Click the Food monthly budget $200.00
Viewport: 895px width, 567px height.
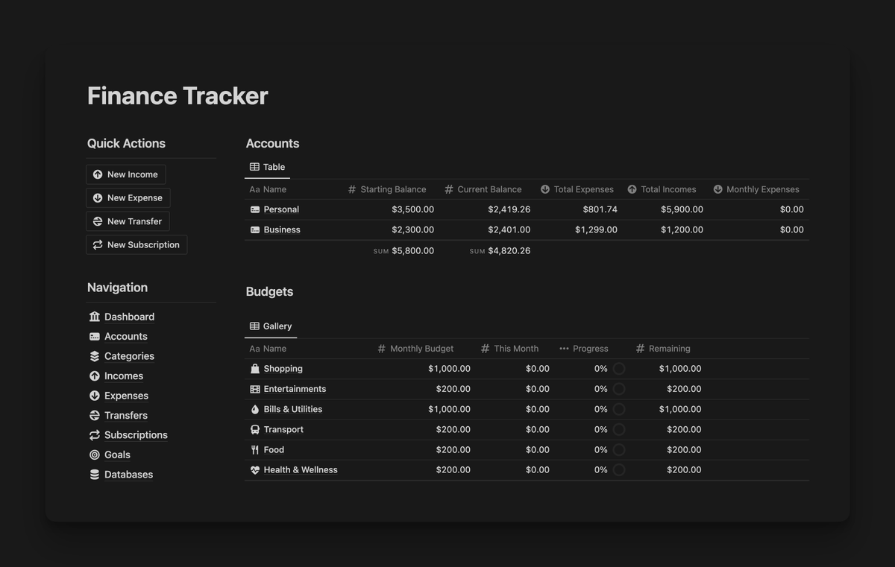pyautogui.click(x=453, y=449)
